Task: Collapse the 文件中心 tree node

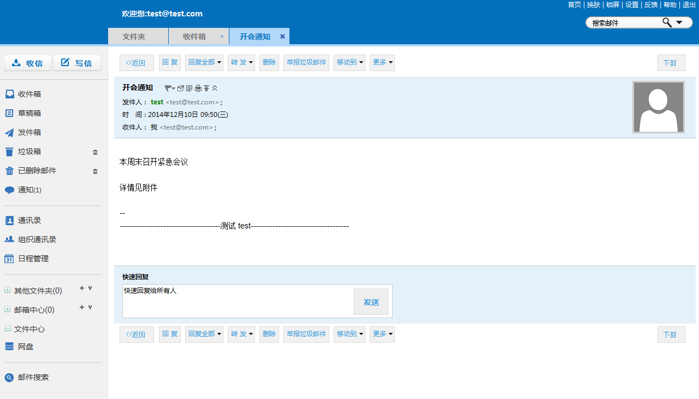Action: pyautogui.click(x=8, y=328)
